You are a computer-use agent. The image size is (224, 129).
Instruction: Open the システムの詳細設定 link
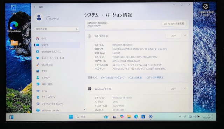(x=154, y=77)
